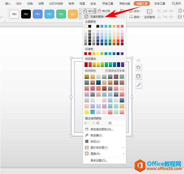This screenshot has width=184, height=174.
Task: Pick the standard purple color swatch
Action: [122, 54]
